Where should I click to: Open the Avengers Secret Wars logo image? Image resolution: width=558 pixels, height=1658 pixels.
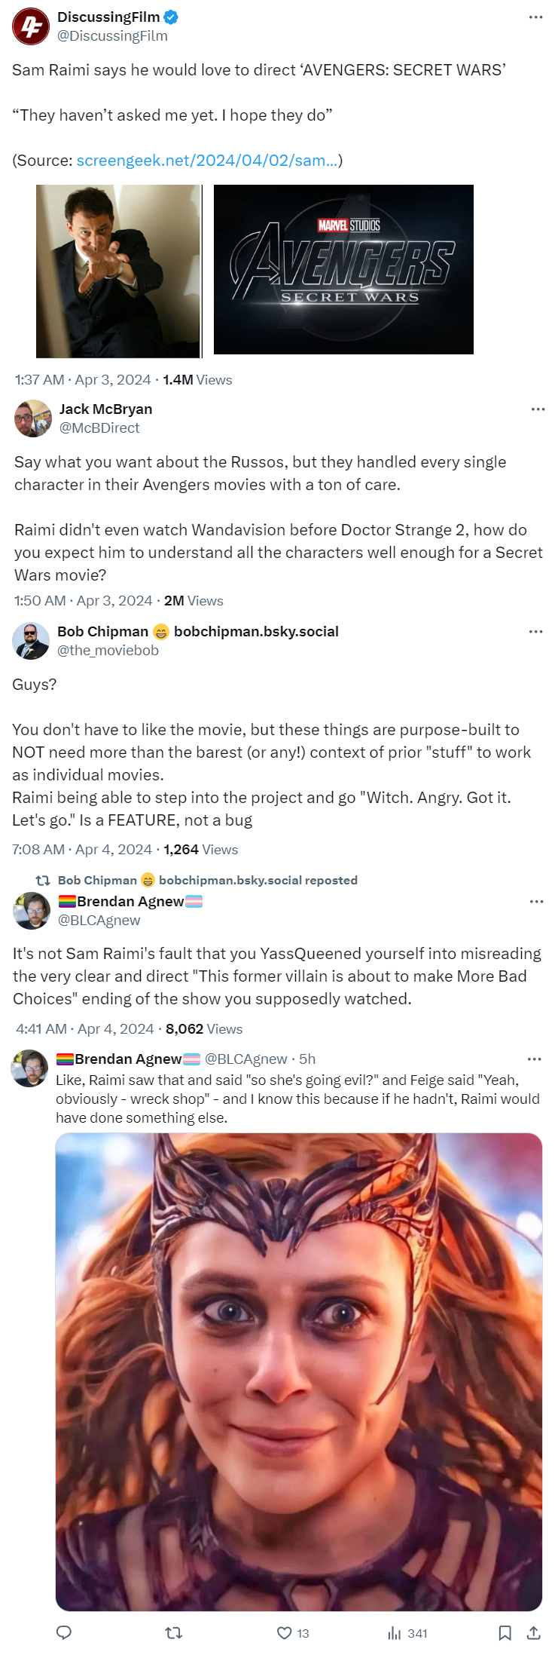(343, 269)
